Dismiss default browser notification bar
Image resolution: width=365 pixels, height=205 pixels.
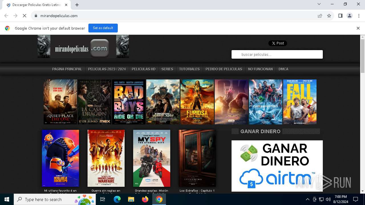tap(358, 28)
